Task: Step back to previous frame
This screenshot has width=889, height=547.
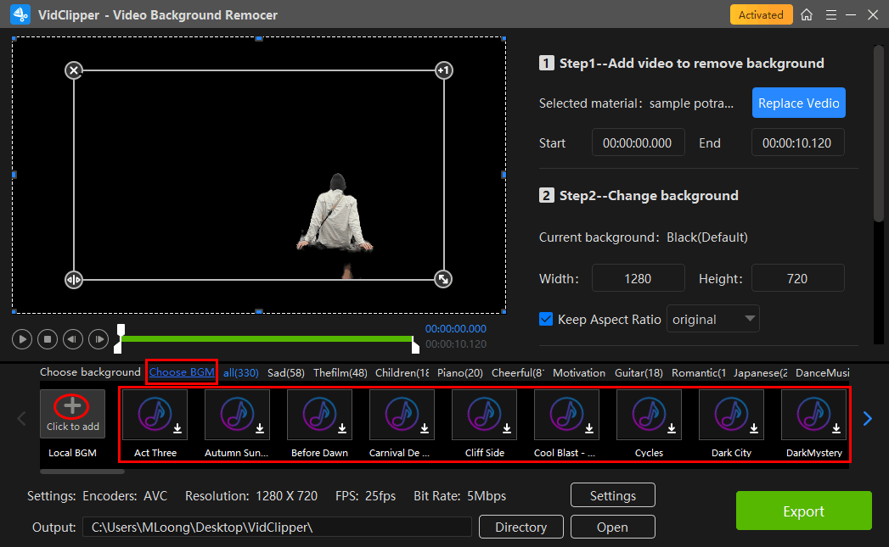Action: (x=73, y=339)
